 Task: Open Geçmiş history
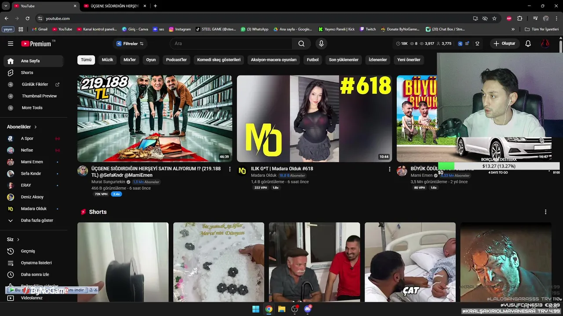(33, 251)
